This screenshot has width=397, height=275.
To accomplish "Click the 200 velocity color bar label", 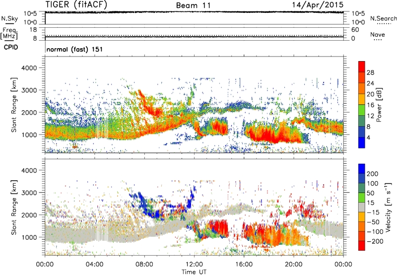I will click(373, 174).
